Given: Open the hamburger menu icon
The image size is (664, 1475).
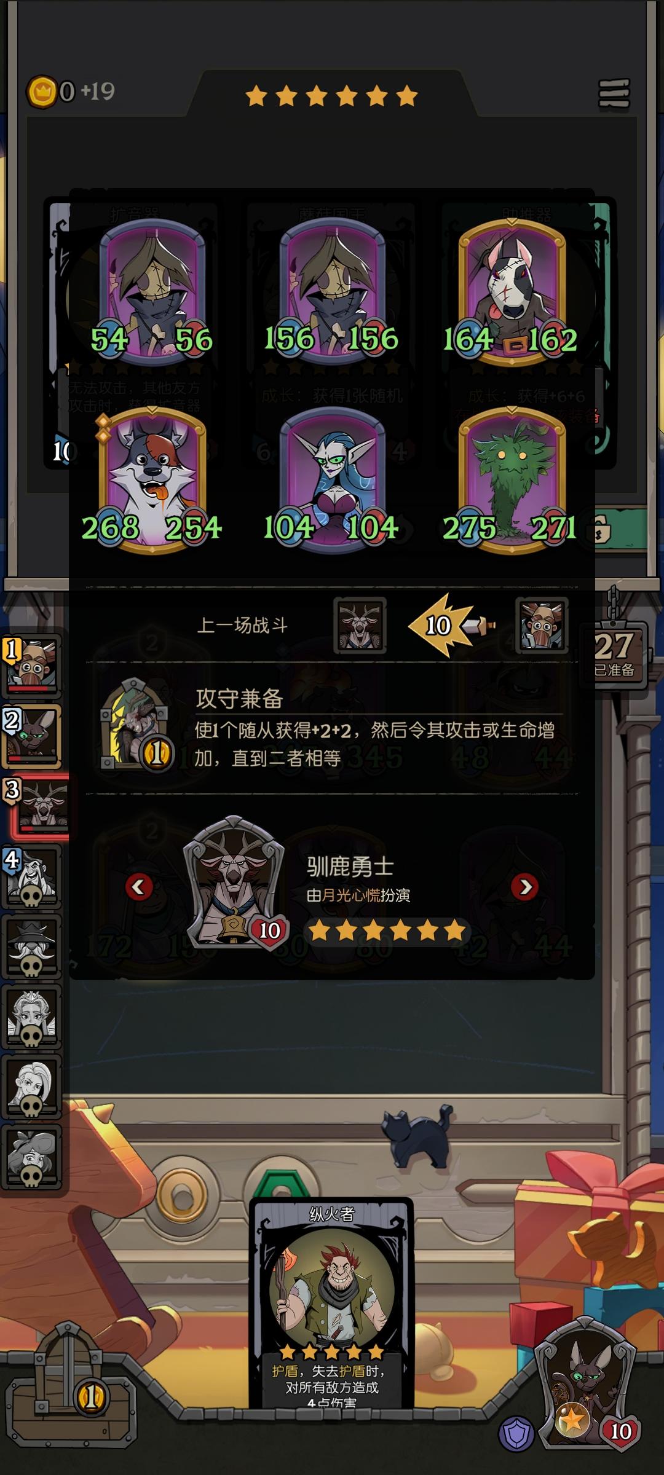Looking at the screenshot, I should [614, 93].
